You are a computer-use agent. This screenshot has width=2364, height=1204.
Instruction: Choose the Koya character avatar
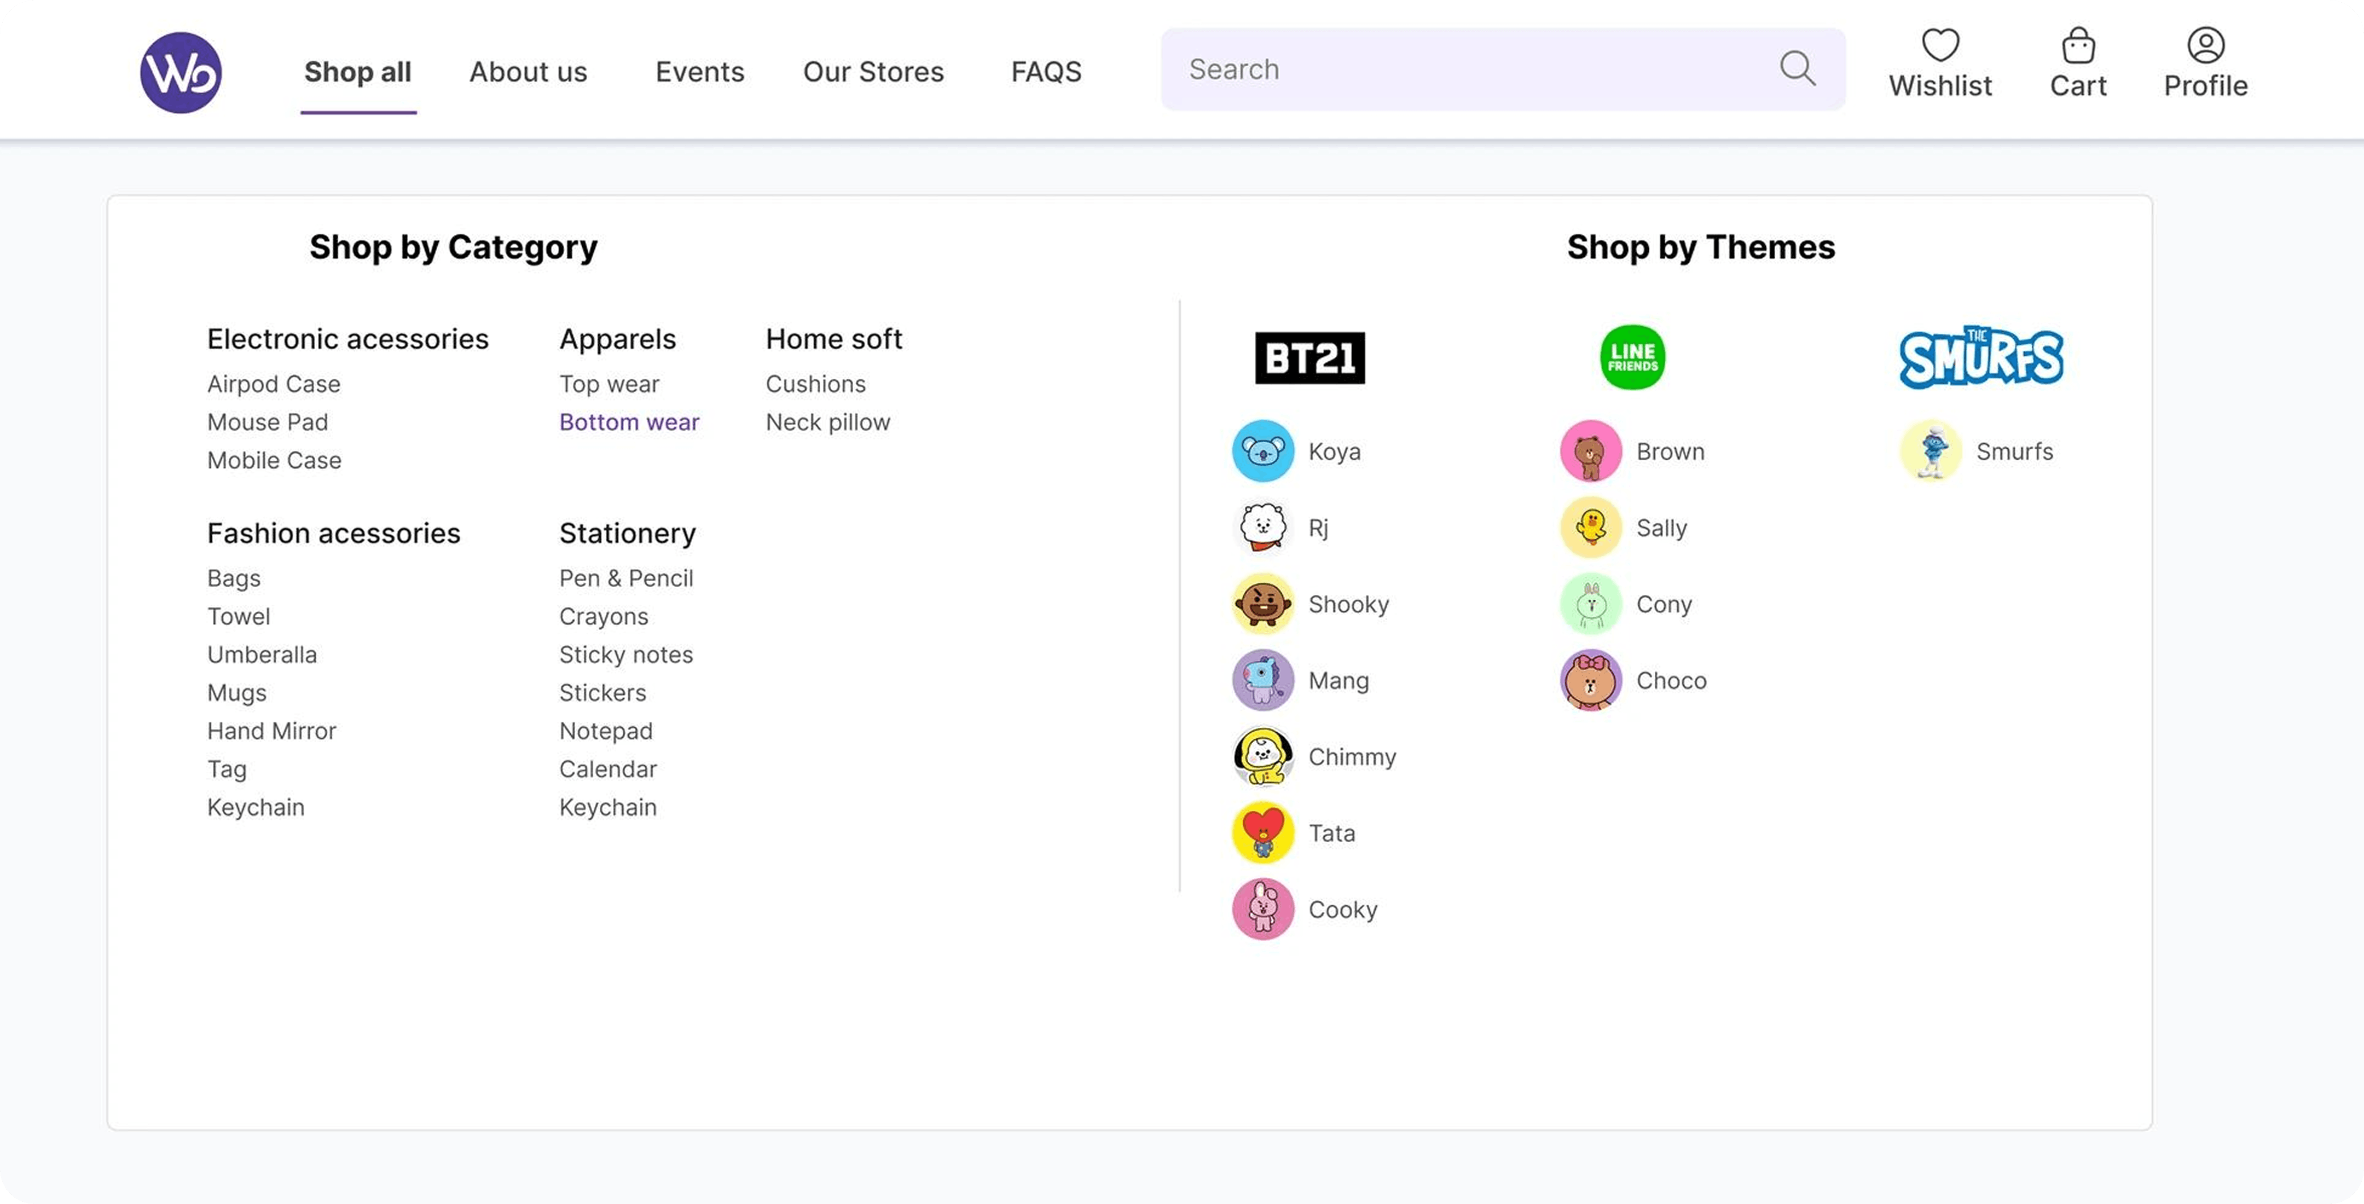click(1263, 451)
